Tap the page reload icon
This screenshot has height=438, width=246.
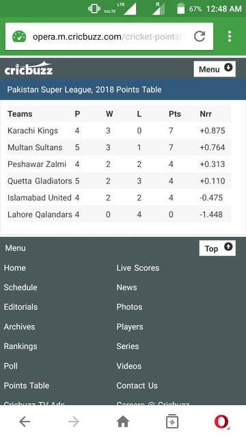pyautogui.click(x=200, y=36)
